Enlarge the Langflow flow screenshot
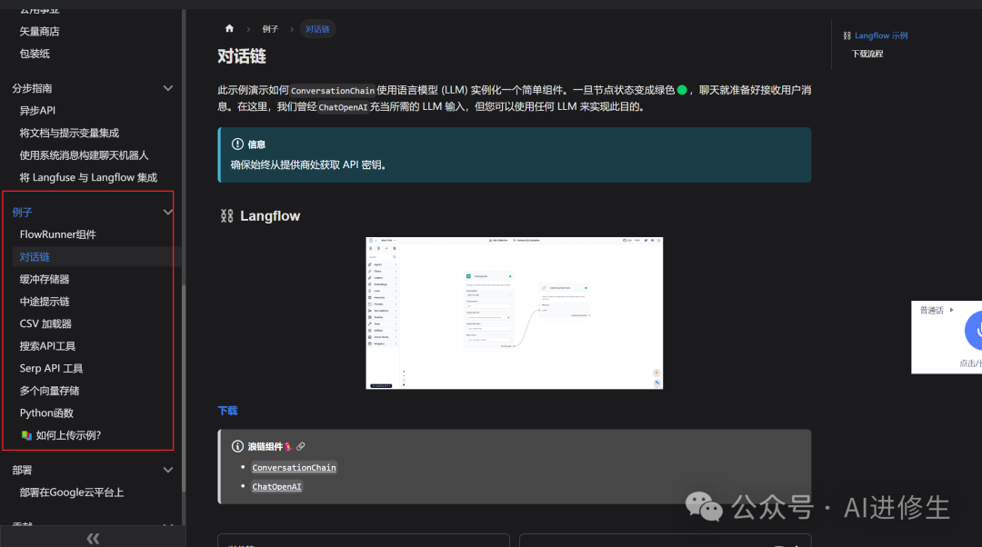Image resolution: width=982 pixels, height=547 pixels. tap(514, 313)
